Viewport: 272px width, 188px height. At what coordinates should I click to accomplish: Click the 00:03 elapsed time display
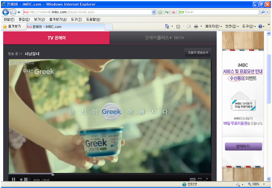pos(37,180)
